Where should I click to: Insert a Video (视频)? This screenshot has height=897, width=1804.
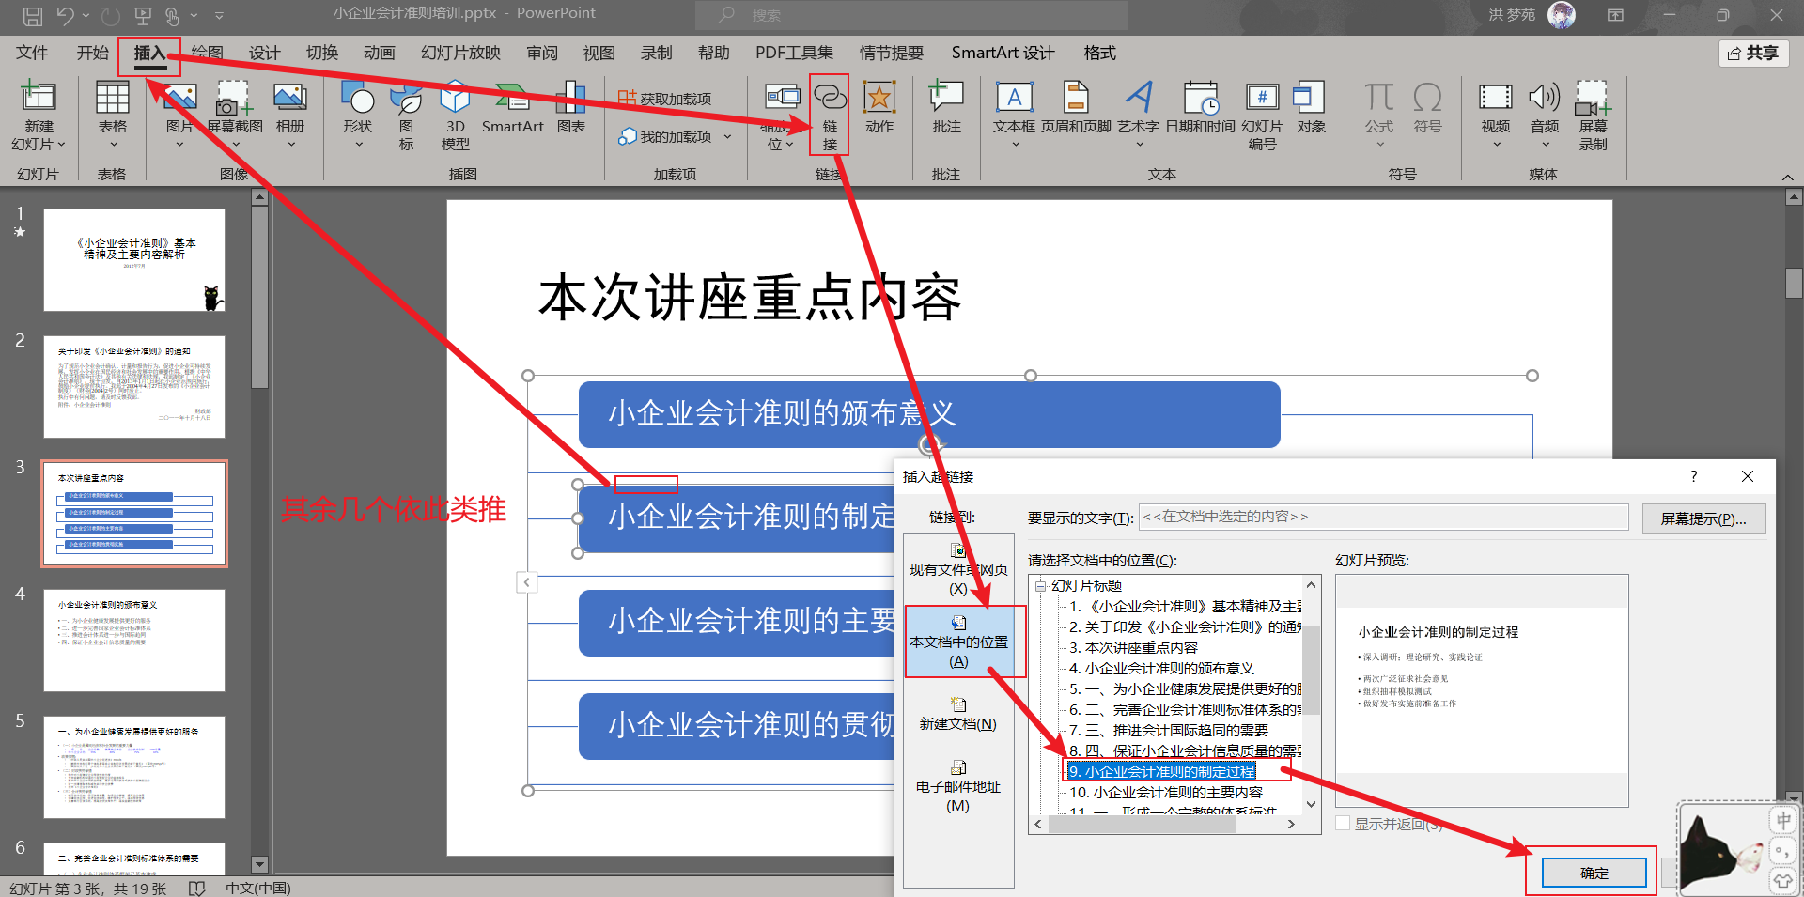(x=1495, y=116)
